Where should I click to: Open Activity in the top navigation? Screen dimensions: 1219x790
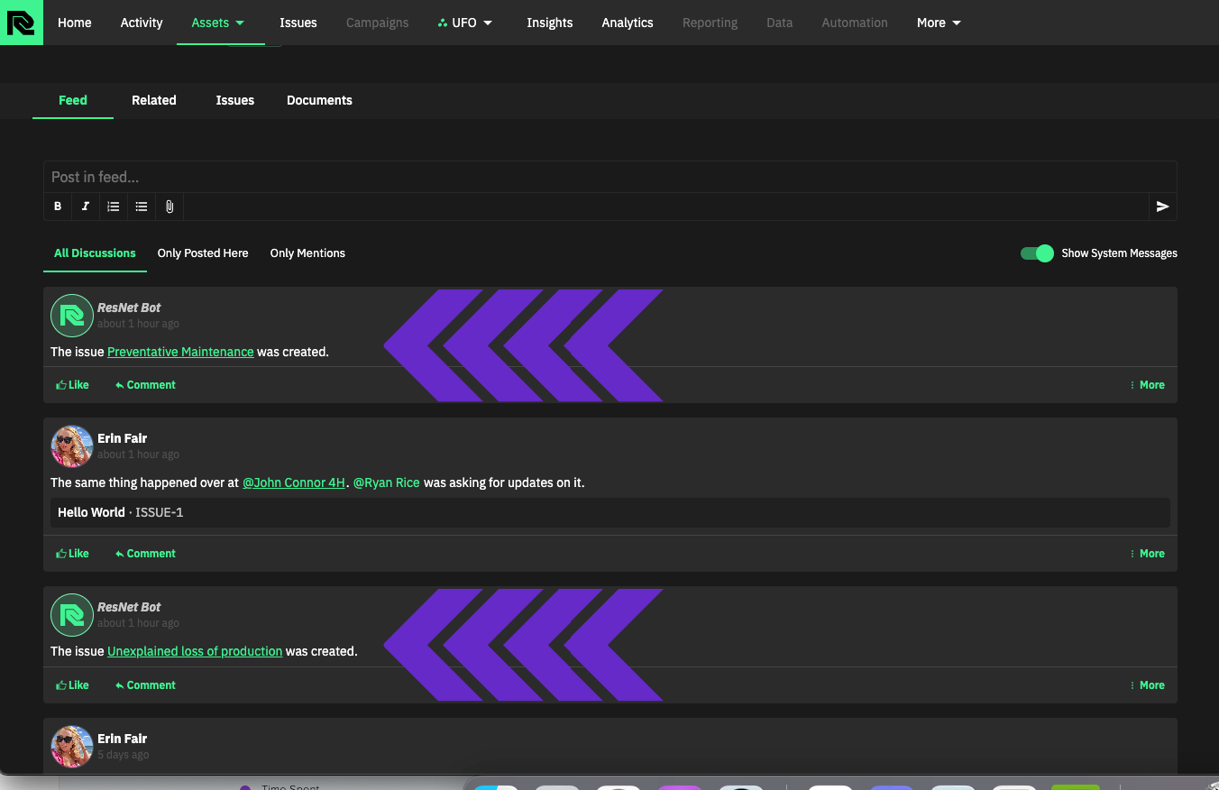pyautogui.click(x=142, y=23)
